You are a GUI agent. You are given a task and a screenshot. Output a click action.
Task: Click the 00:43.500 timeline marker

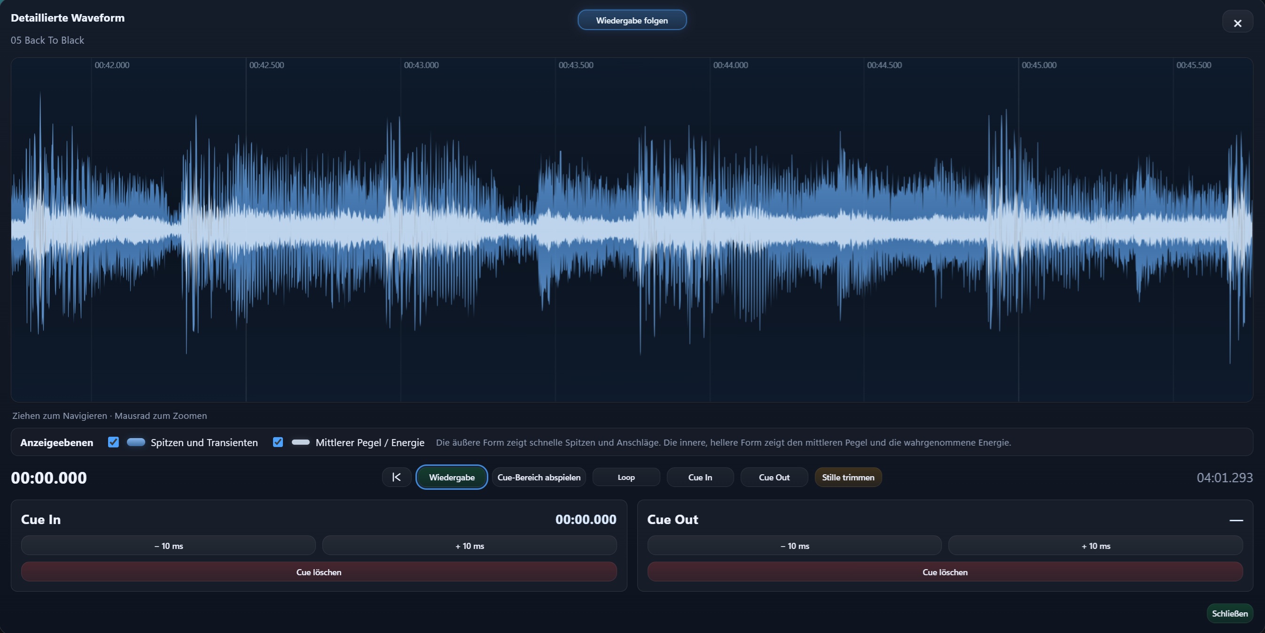576,65
